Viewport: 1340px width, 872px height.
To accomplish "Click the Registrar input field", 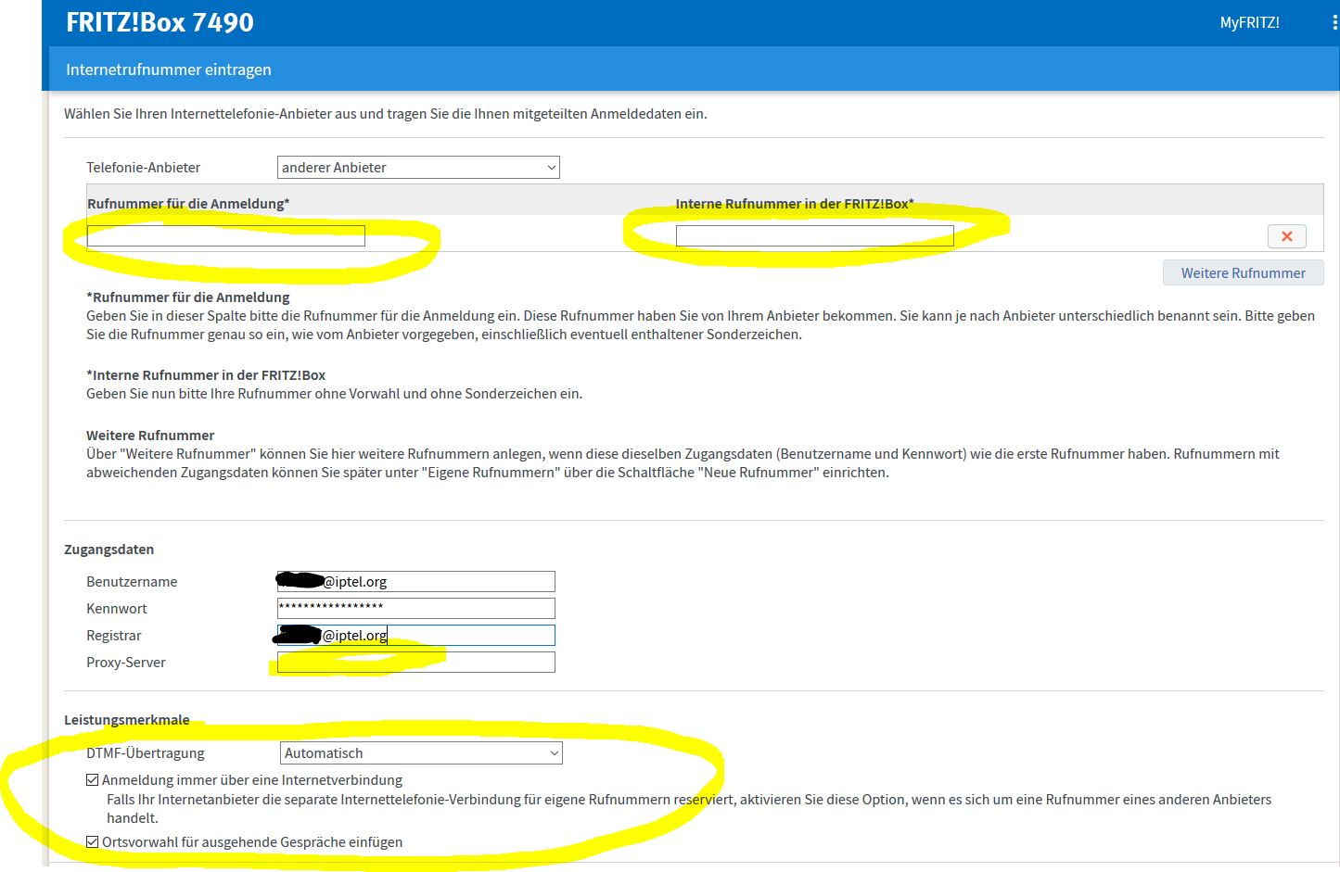I will click(x=416, y=635).
